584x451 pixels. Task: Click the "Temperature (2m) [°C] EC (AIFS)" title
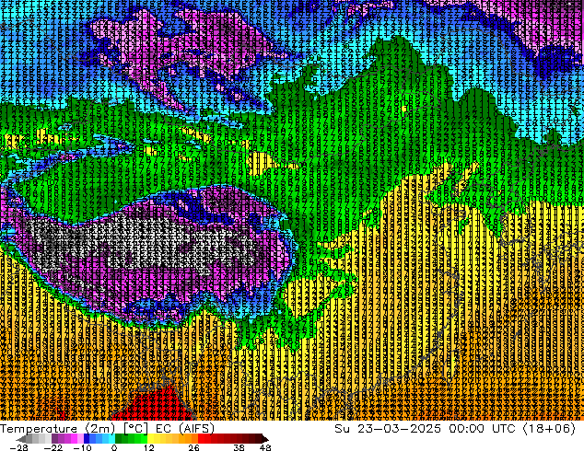point(107,429)
